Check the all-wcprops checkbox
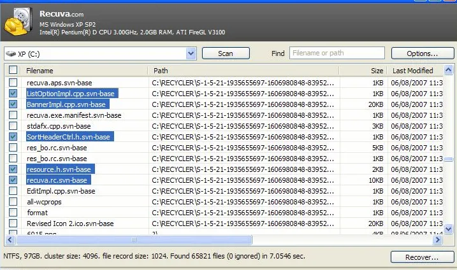457x270 pixels. (x=13, y=202)
